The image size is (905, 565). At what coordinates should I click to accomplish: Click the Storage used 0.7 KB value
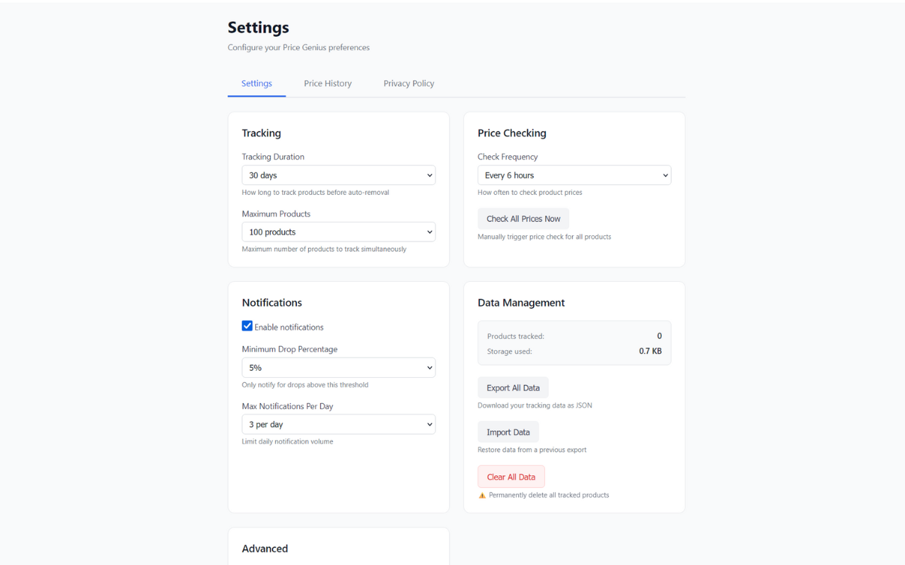tap(650, 351)
